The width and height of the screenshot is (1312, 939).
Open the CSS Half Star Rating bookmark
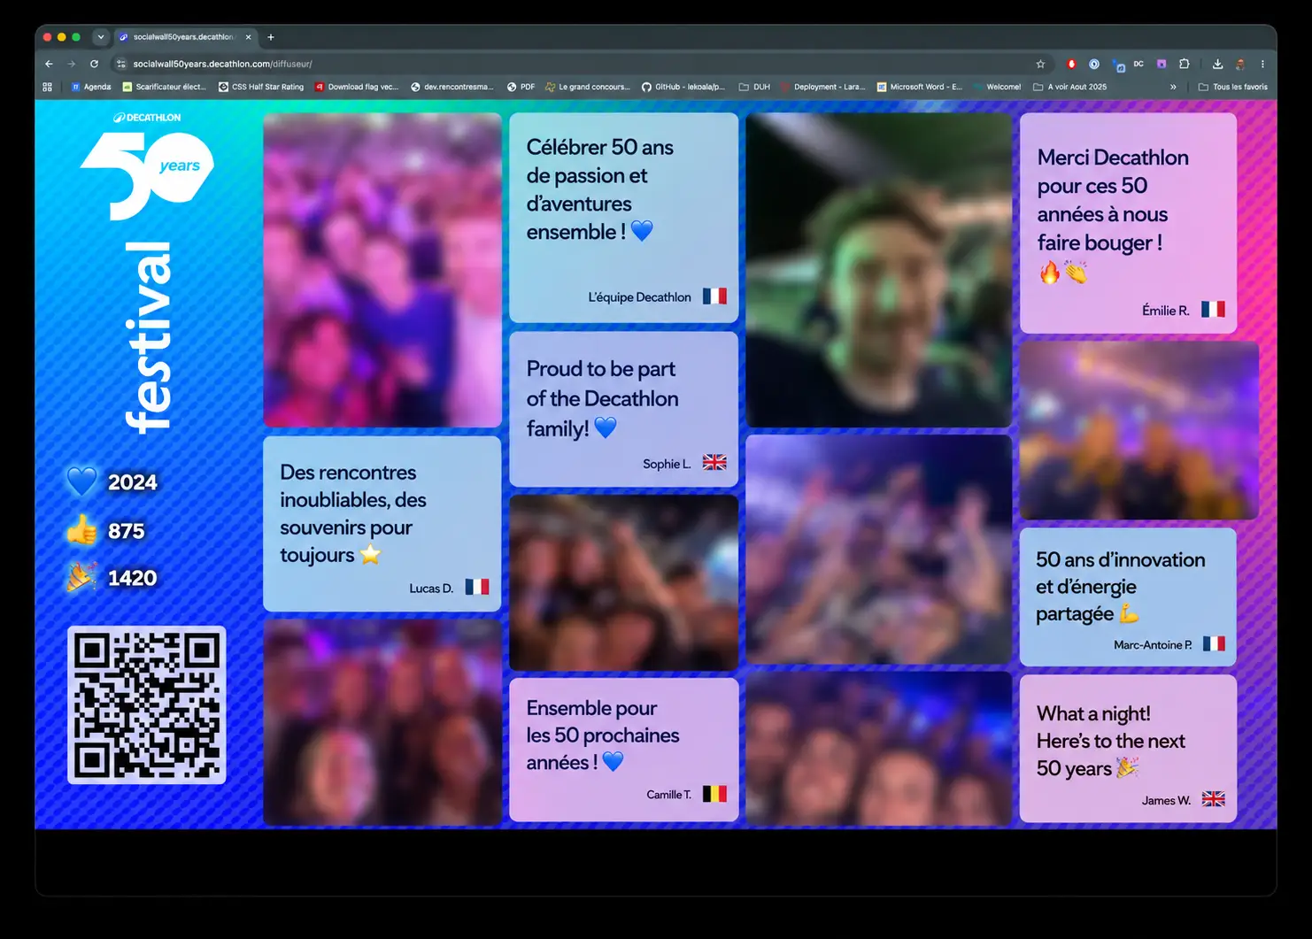click(x=261, y=87)
